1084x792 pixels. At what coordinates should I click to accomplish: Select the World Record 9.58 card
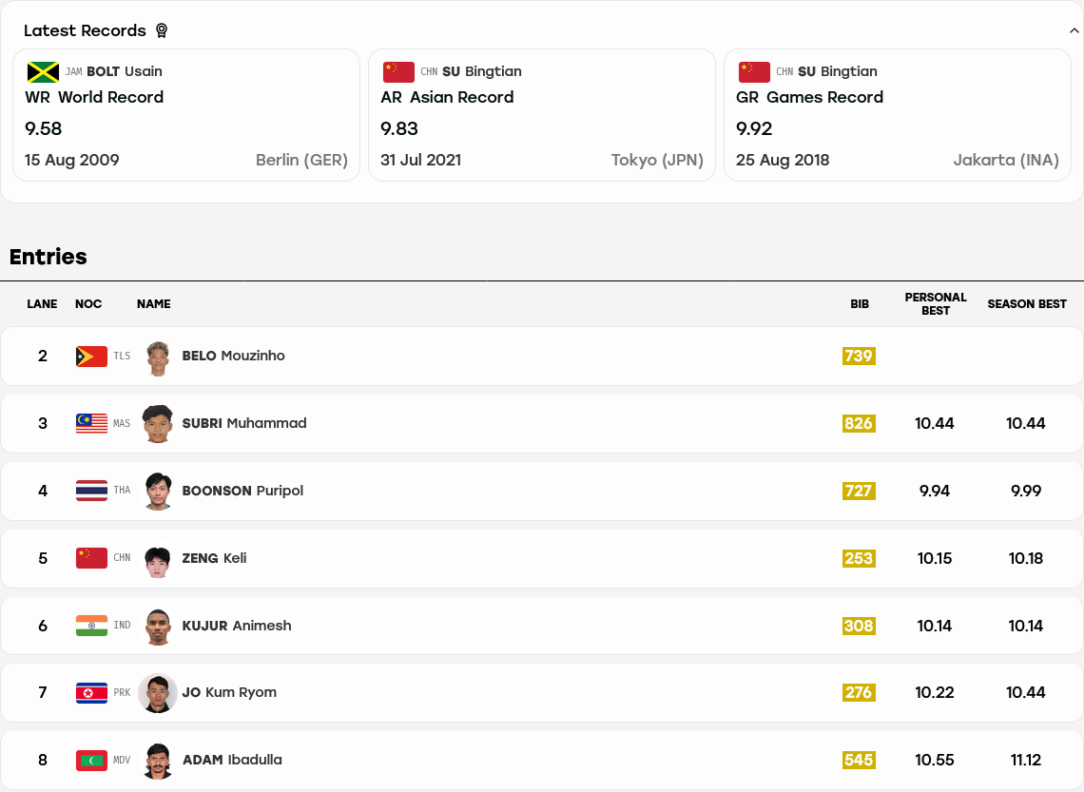pyautogui.click(x=186, y=115)
